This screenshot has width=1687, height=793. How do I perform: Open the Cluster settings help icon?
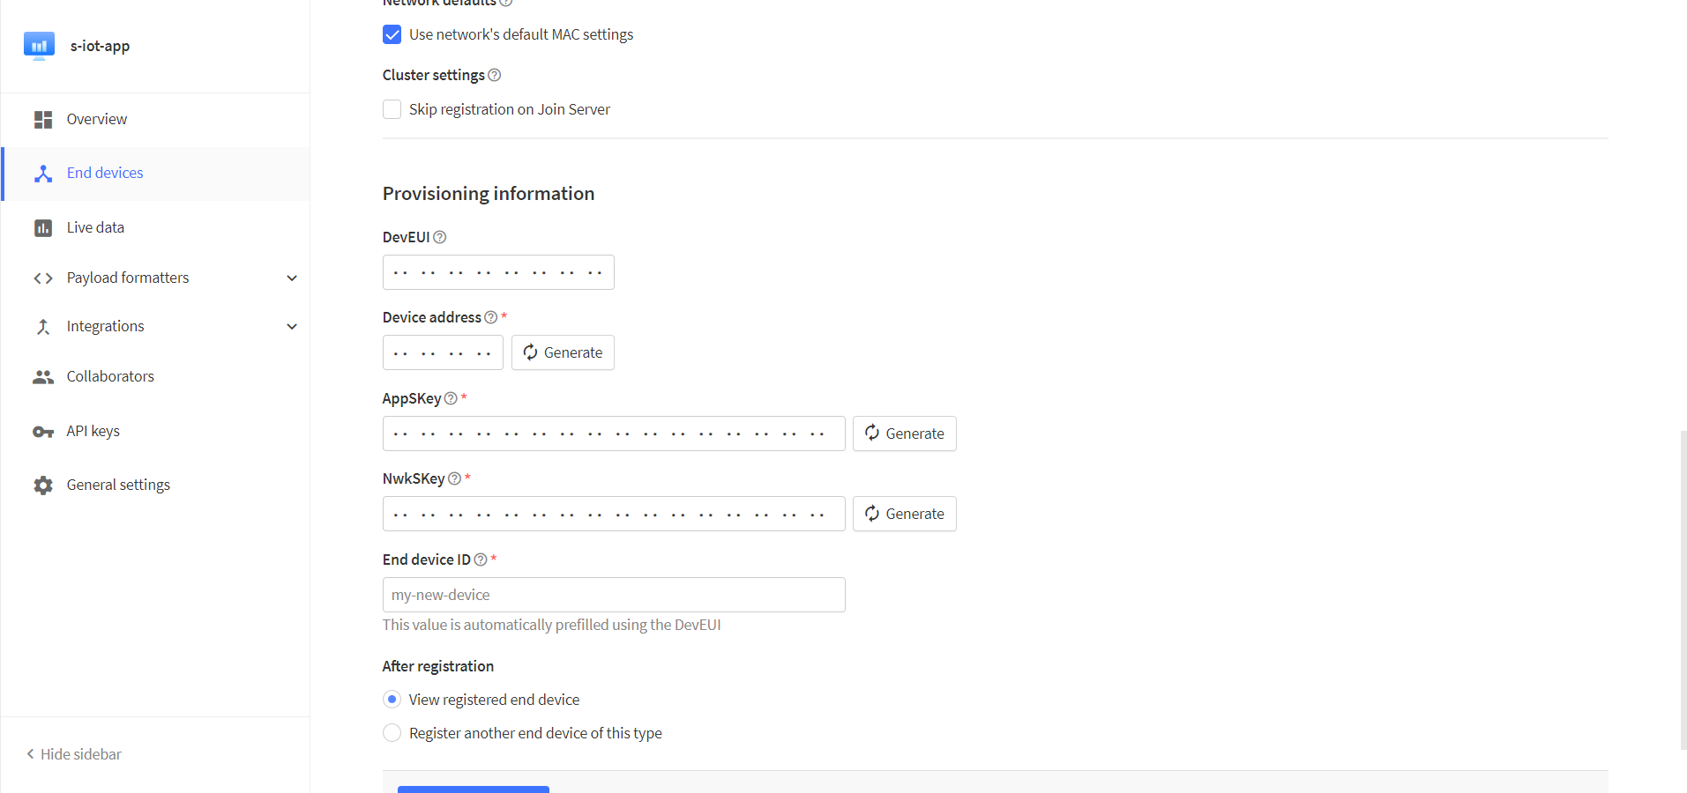tap(495, 75)
